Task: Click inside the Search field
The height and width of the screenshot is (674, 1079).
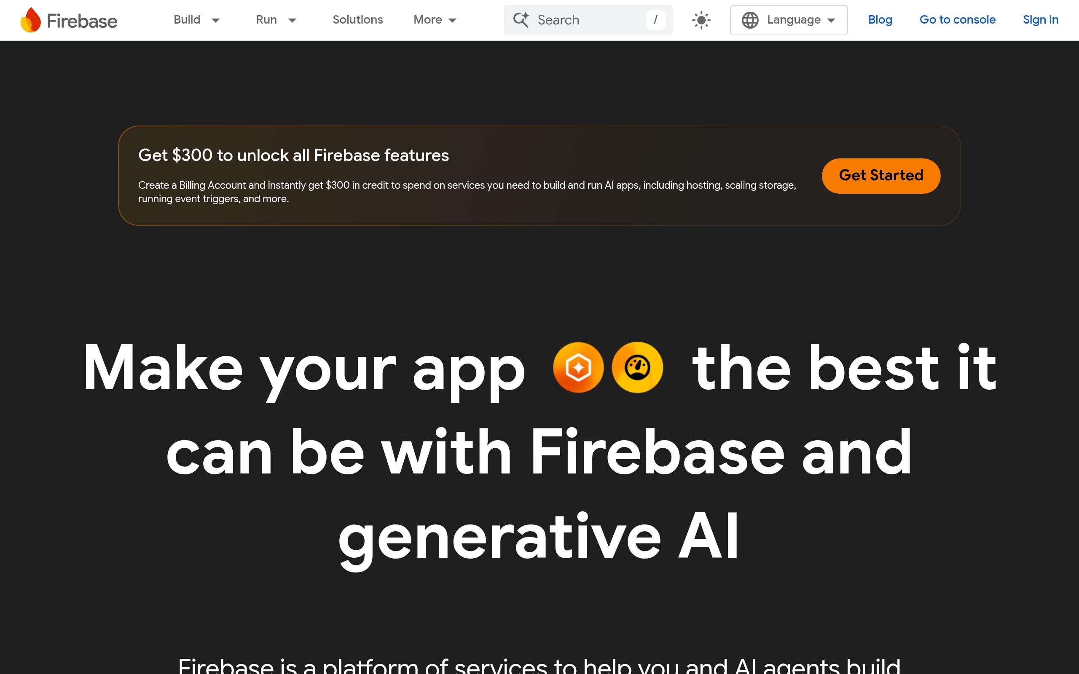Action: (580, 20)
